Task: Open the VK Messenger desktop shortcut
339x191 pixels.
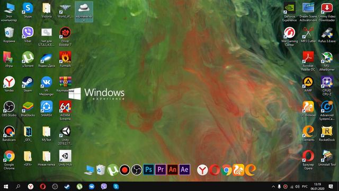Action: coord(47,86)
